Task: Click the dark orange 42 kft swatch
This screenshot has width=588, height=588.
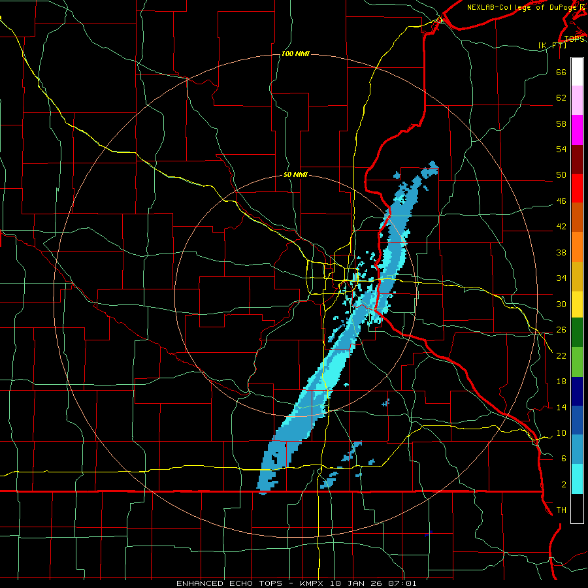Action: 577,218
